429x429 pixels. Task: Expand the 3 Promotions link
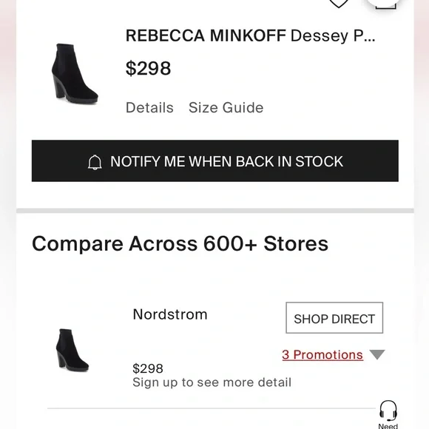[322, 355]
